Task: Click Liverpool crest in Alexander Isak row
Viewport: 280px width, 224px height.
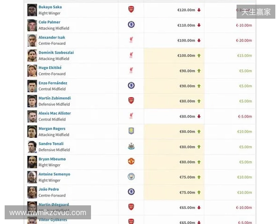Action: click(x=131, y=40)
